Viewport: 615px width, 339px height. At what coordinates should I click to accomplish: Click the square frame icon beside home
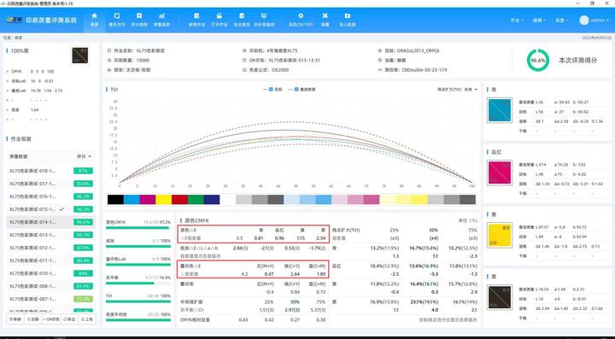[116, 16]
